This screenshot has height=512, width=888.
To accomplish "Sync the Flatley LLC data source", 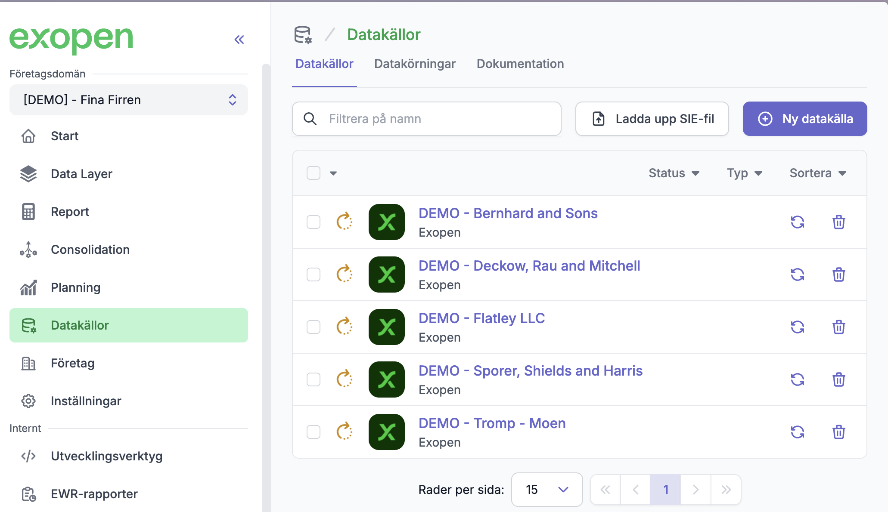I will pos(798,327).
